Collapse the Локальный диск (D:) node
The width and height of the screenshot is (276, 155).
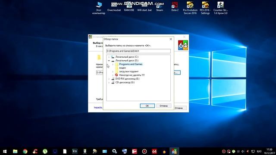click(109, 61)
